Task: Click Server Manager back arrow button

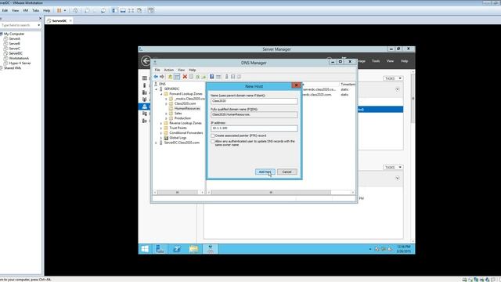Action: pos(146,61)
